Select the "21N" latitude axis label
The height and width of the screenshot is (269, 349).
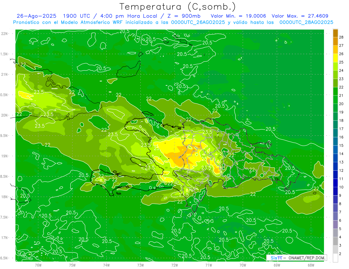point(5,74)
